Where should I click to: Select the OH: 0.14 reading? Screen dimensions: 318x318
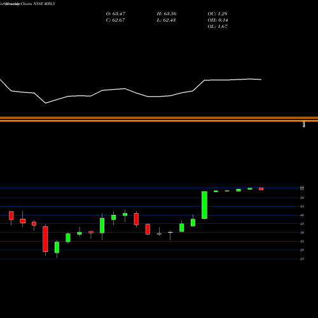218,20
